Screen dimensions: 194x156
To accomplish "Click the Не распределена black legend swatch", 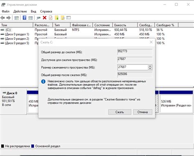I will coord(2,146).
